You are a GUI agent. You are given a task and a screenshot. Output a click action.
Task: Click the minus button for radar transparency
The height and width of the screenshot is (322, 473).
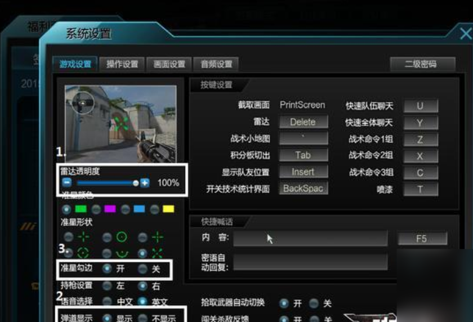tap(66, 183)
